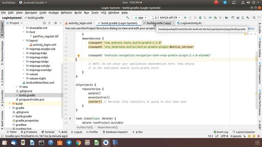Click the Debug app bug icon
Screen dimensions: 262x147
click(200, 18)
